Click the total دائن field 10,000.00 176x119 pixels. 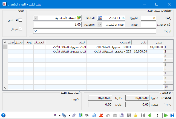[x=100, y=98]
